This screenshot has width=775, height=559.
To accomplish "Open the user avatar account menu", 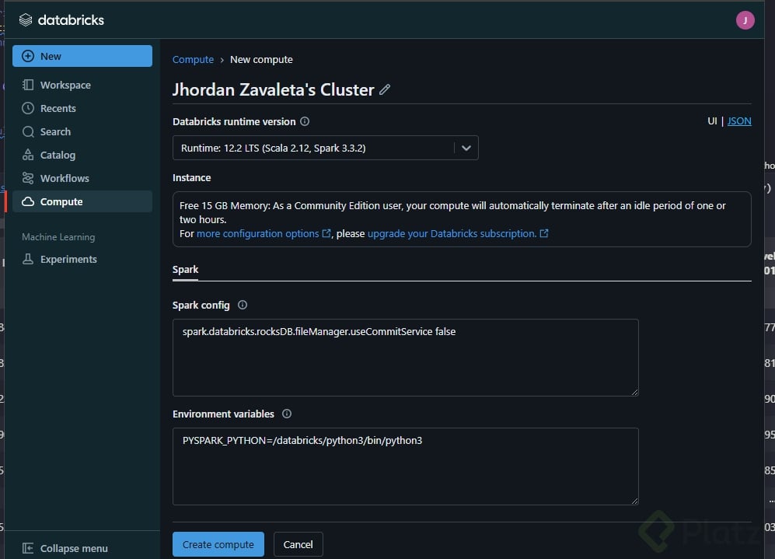I will (x=745, y=20).
